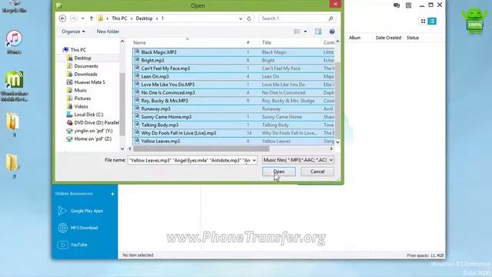Click the horizontal scrollbar of the file list
The image size is (492, 277).
tap(201, 149)
